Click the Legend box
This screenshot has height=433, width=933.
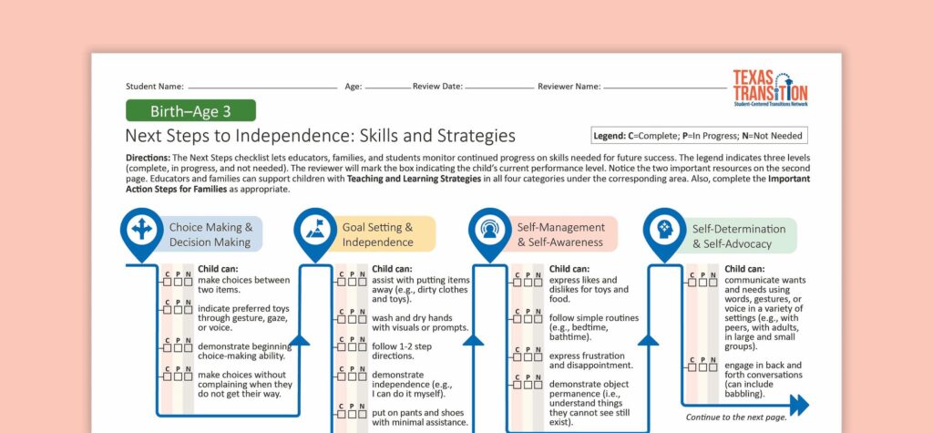click(x=699, y=135)
